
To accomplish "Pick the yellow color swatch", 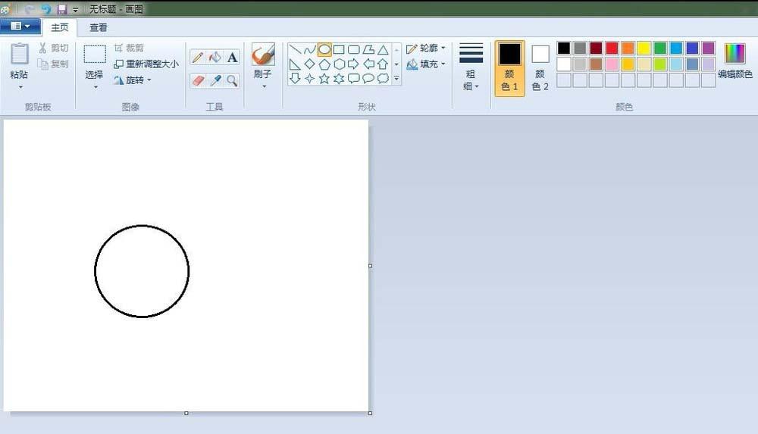I will tap(644, 48).
